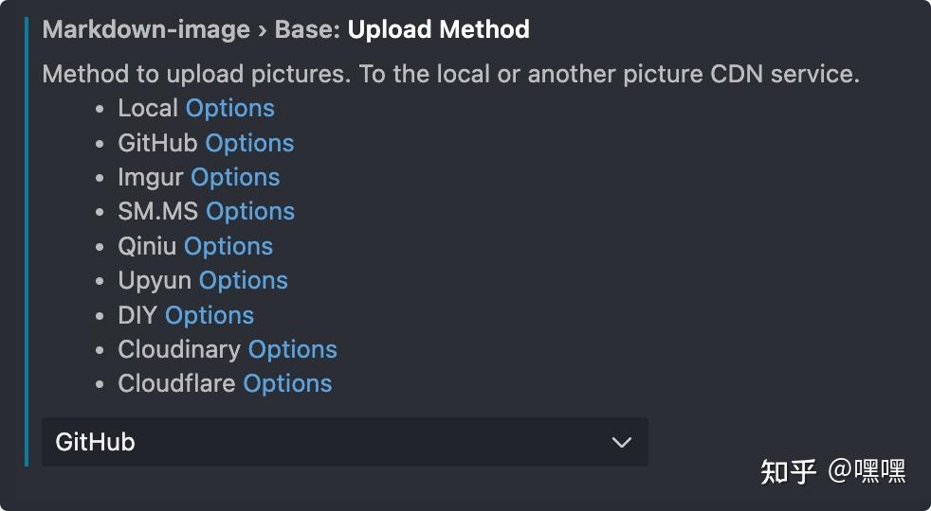Viewport: 931px width, 511px height.
Task: Open the Cloudflare Options link
Action: coord(287,383)
